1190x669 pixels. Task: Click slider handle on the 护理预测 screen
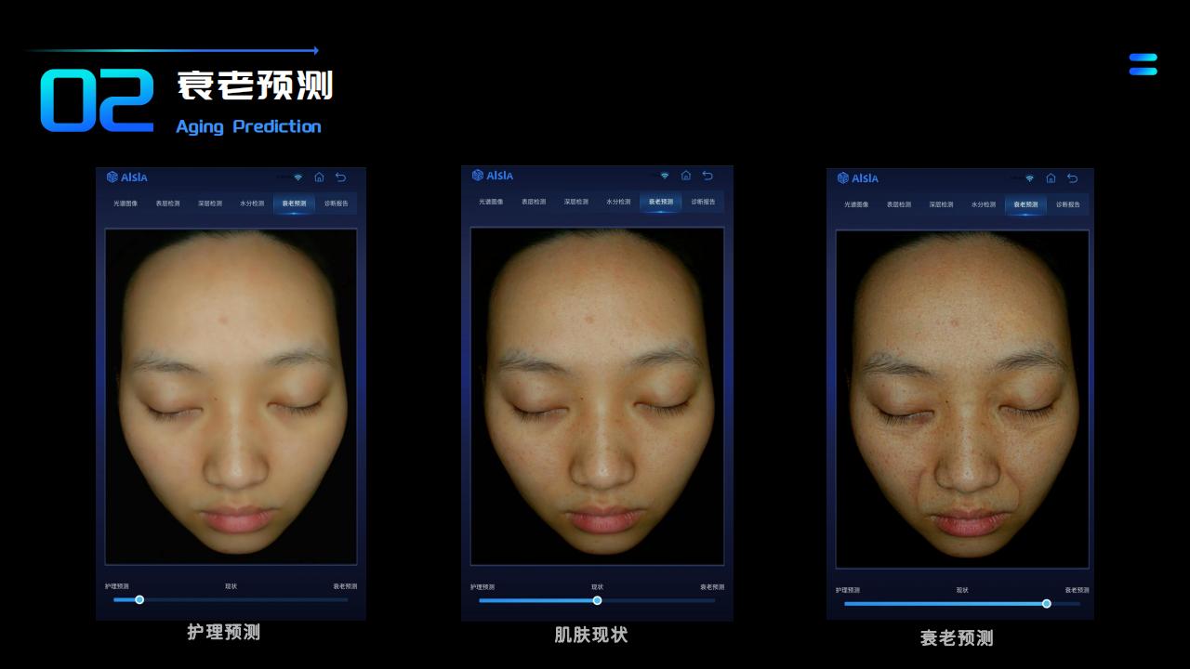coord(139,599)
